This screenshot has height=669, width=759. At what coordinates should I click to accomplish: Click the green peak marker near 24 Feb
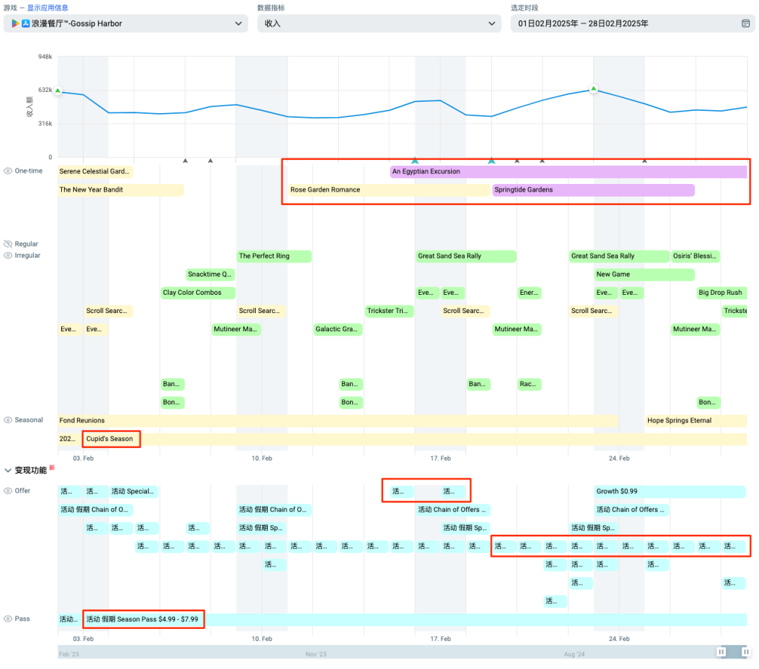coord(593,89)
